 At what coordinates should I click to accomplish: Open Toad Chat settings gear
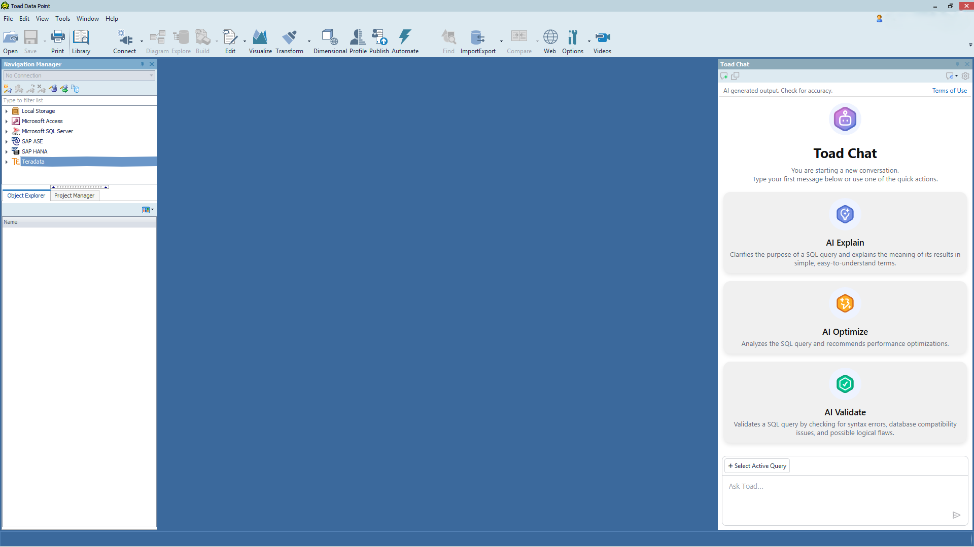965,76
